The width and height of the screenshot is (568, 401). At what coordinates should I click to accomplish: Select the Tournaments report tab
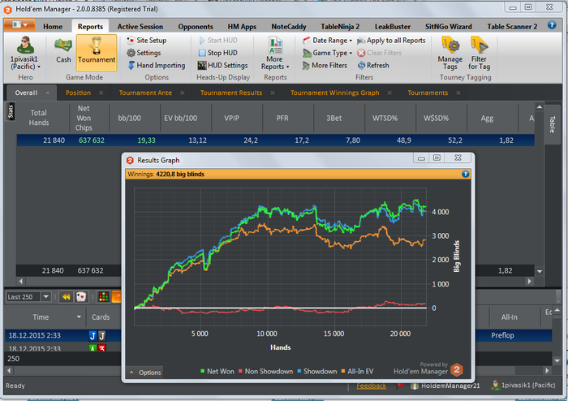pyautogui.click(x=428, y=93)
